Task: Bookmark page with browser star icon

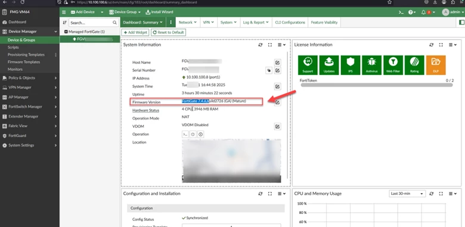Action: (x=389, y=2)
